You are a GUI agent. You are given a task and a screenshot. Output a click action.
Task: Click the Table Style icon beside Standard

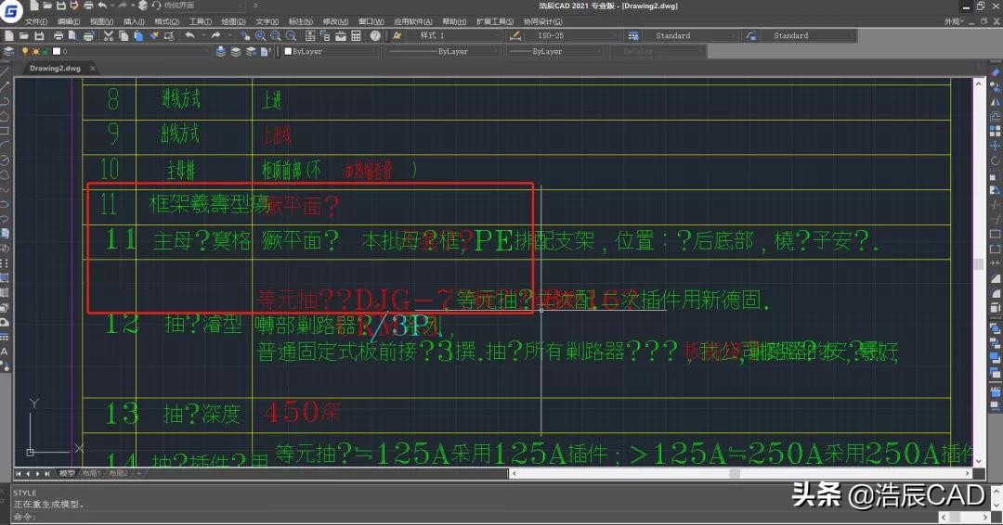tap(633, 36)
